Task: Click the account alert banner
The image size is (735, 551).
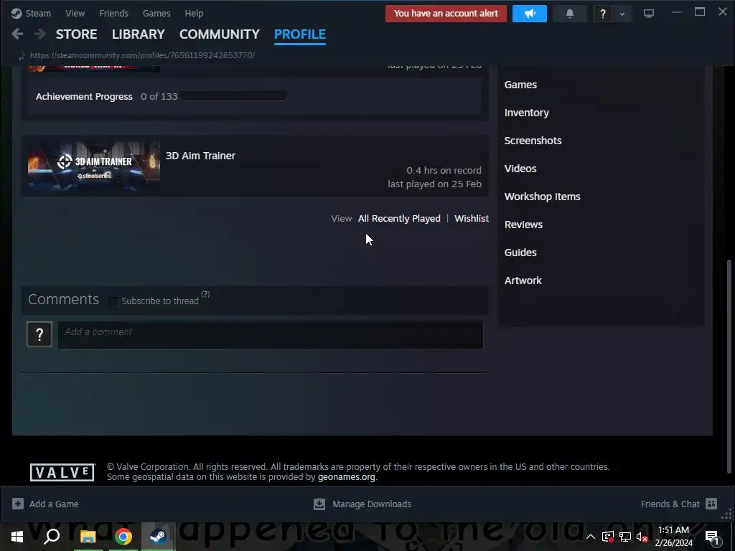Action: [x=446, y=14]
